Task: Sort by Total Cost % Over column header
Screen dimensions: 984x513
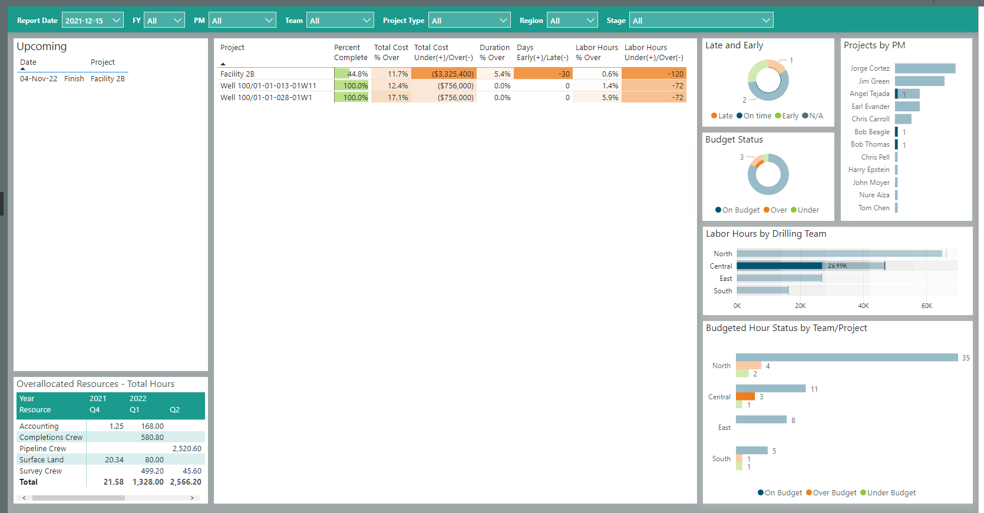Action: pyautogui.click(x=391, y=52)
